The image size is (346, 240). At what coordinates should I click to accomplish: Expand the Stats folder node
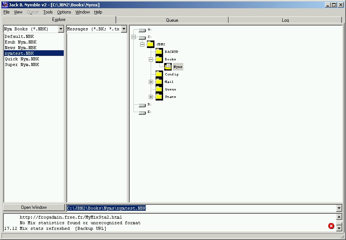pyautogui.click(x=151, y=97)
